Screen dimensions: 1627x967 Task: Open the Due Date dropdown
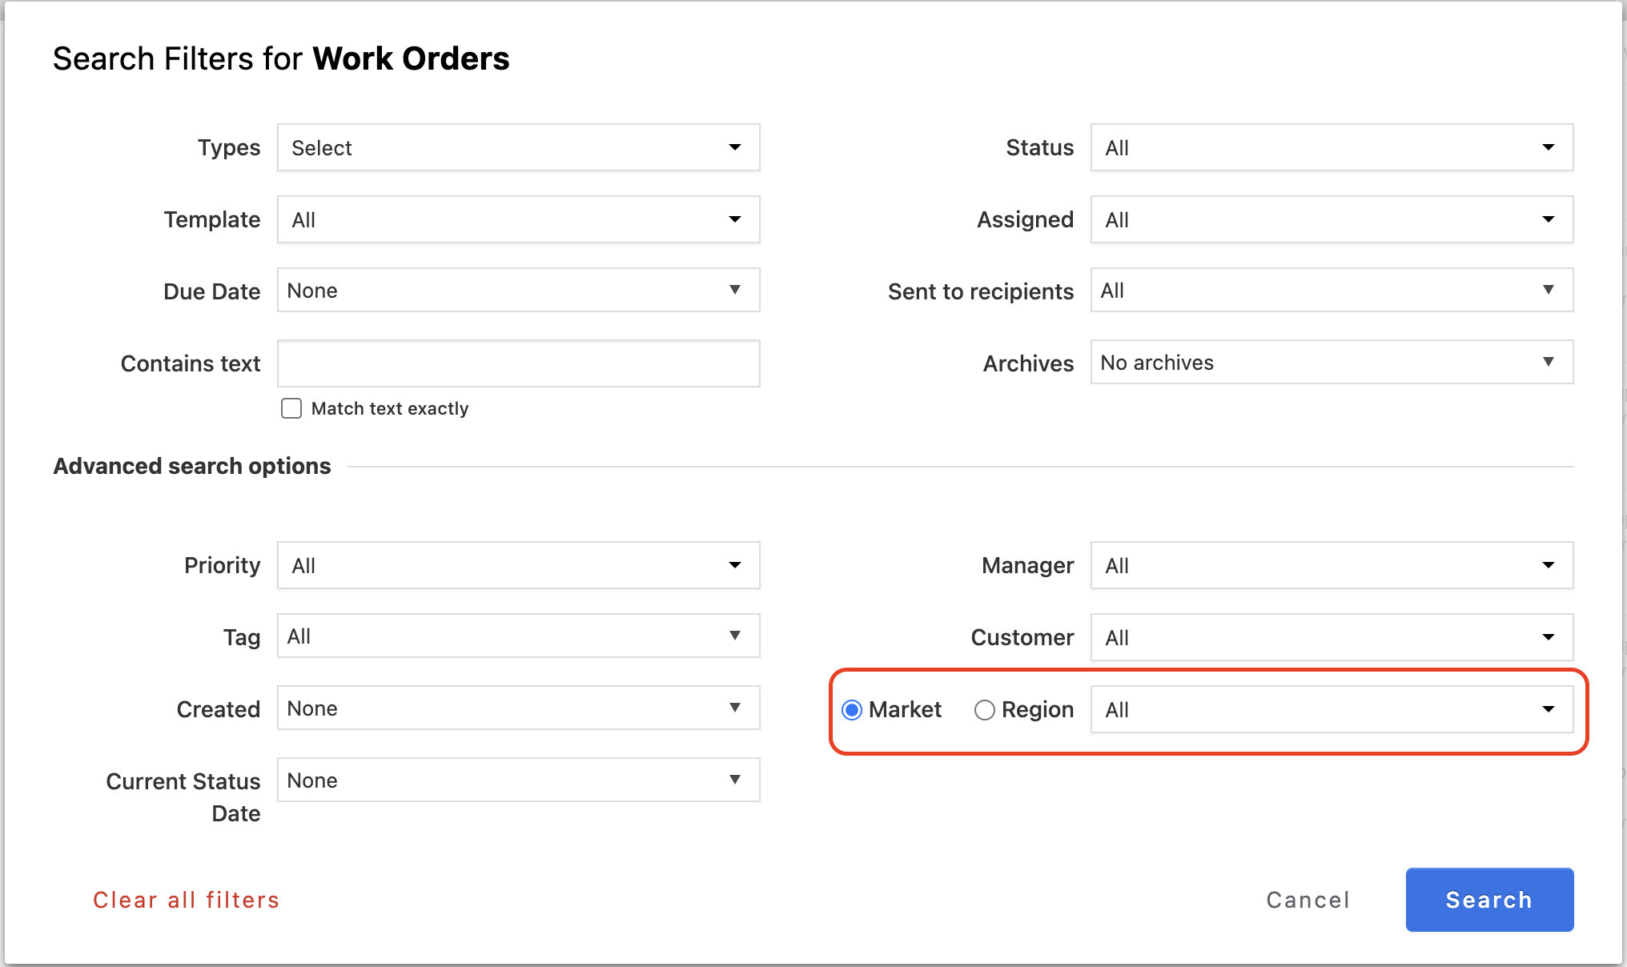[518, 291]
